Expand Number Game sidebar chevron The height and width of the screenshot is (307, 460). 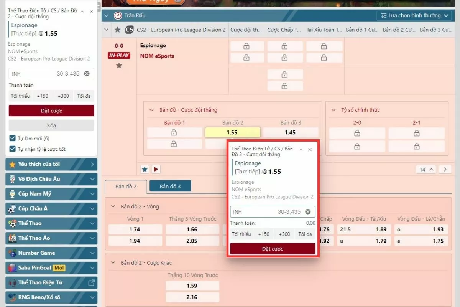coord(92,253)
